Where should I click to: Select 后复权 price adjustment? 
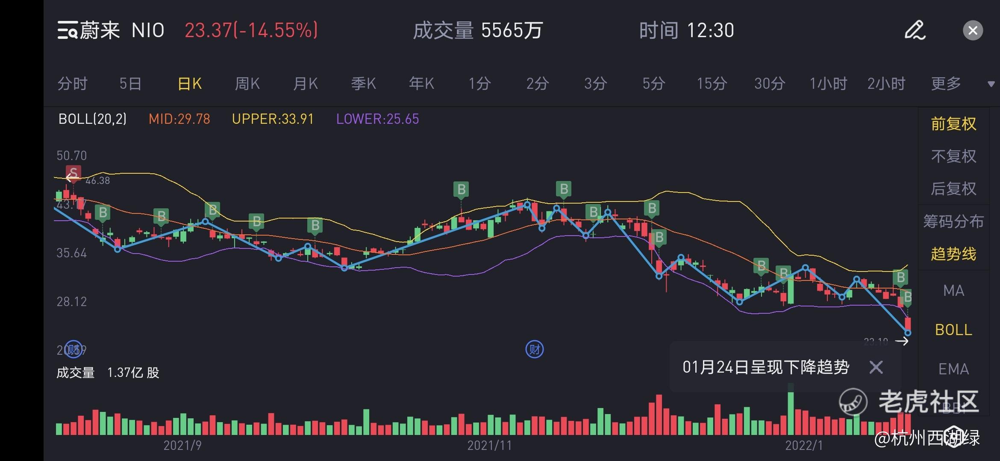coord(954,189)
